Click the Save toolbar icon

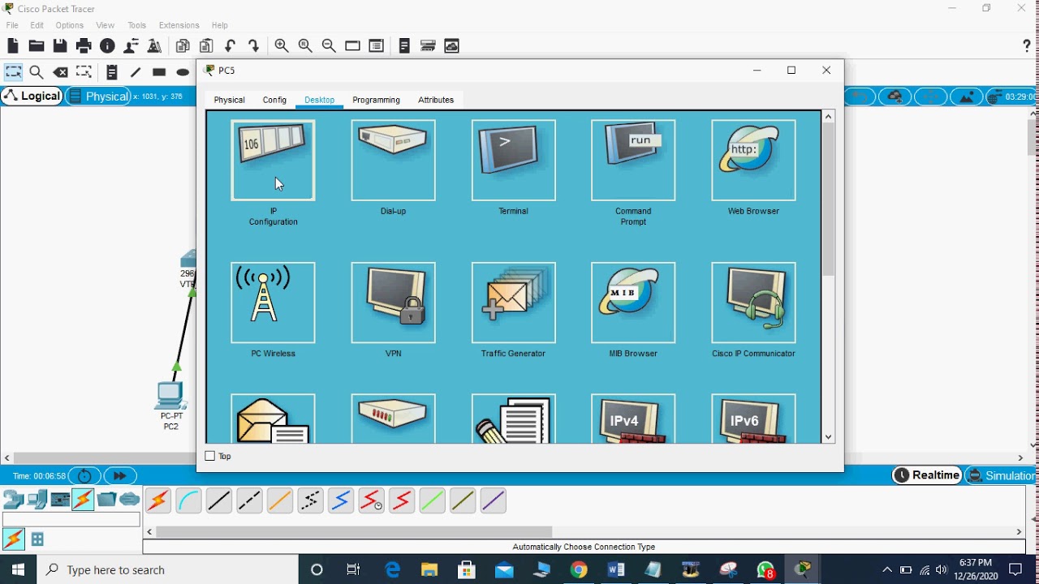tap(60, 46)
